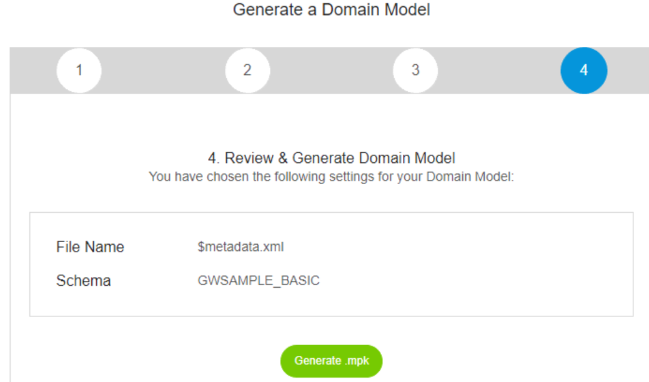Go back to wizard step 1

coord(79,71)
